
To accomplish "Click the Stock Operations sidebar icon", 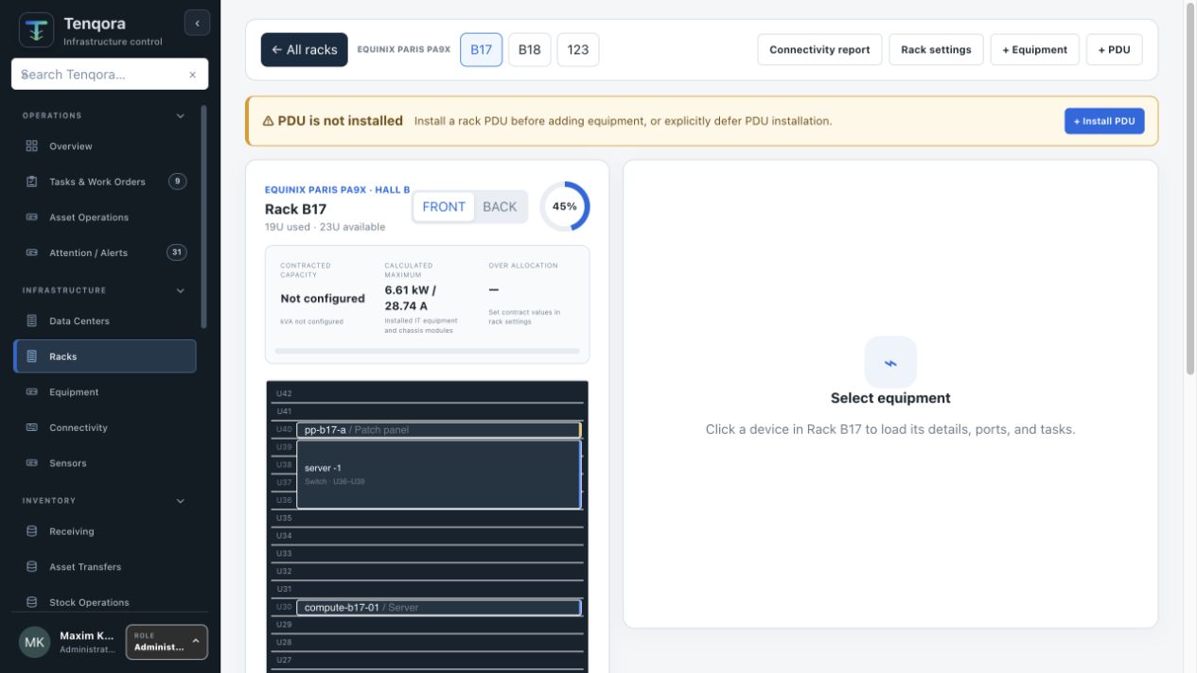I will [31, 602].
